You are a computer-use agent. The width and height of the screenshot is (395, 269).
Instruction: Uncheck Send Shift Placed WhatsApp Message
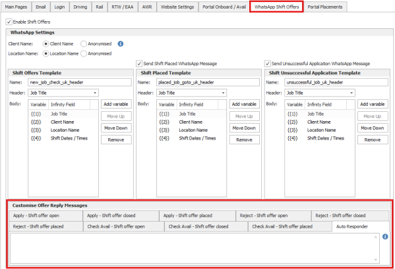pos(139,64)
